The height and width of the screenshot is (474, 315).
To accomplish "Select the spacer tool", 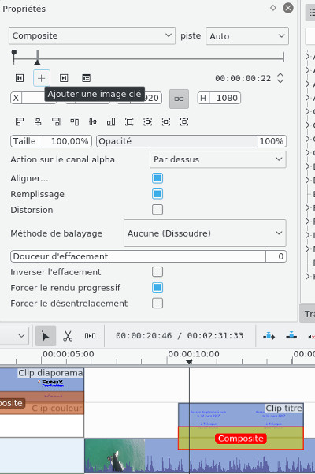I will tap(90, 335).
